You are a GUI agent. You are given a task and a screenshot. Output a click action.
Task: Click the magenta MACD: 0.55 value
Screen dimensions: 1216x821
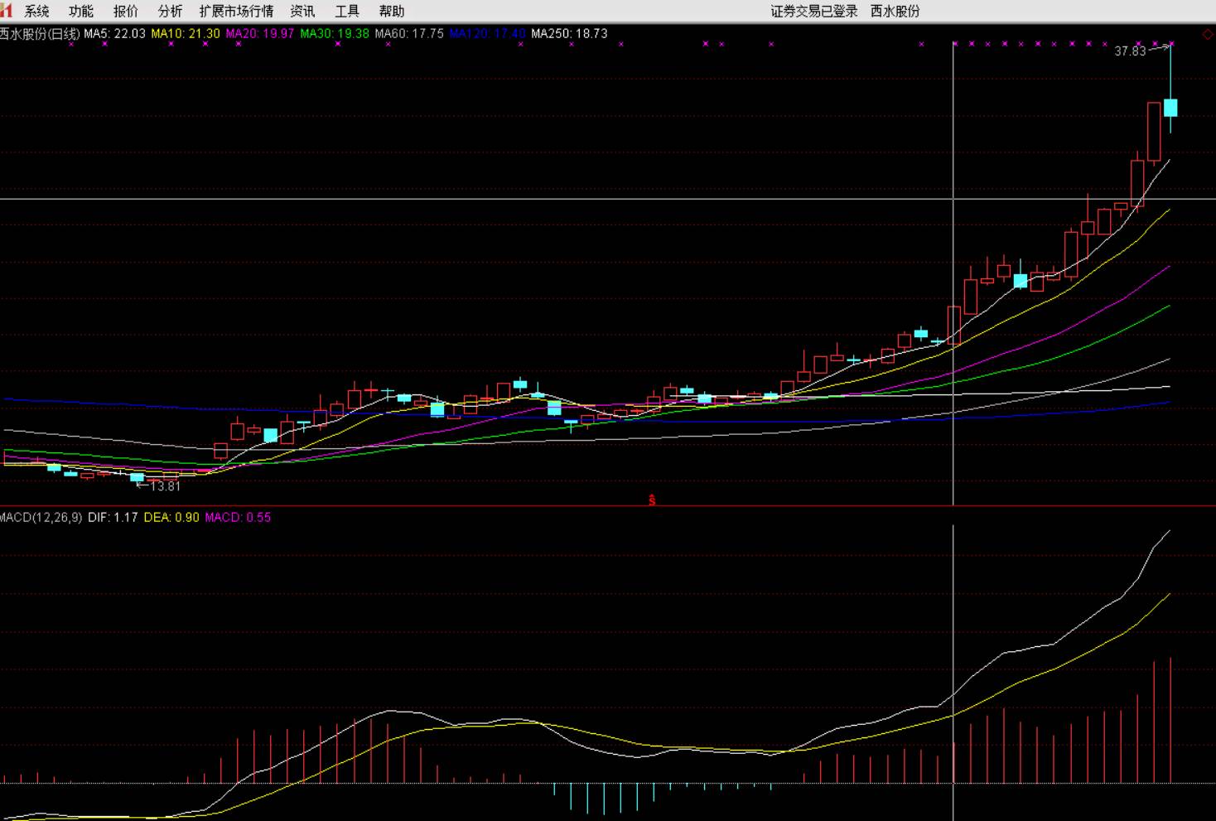coord(238,517)
